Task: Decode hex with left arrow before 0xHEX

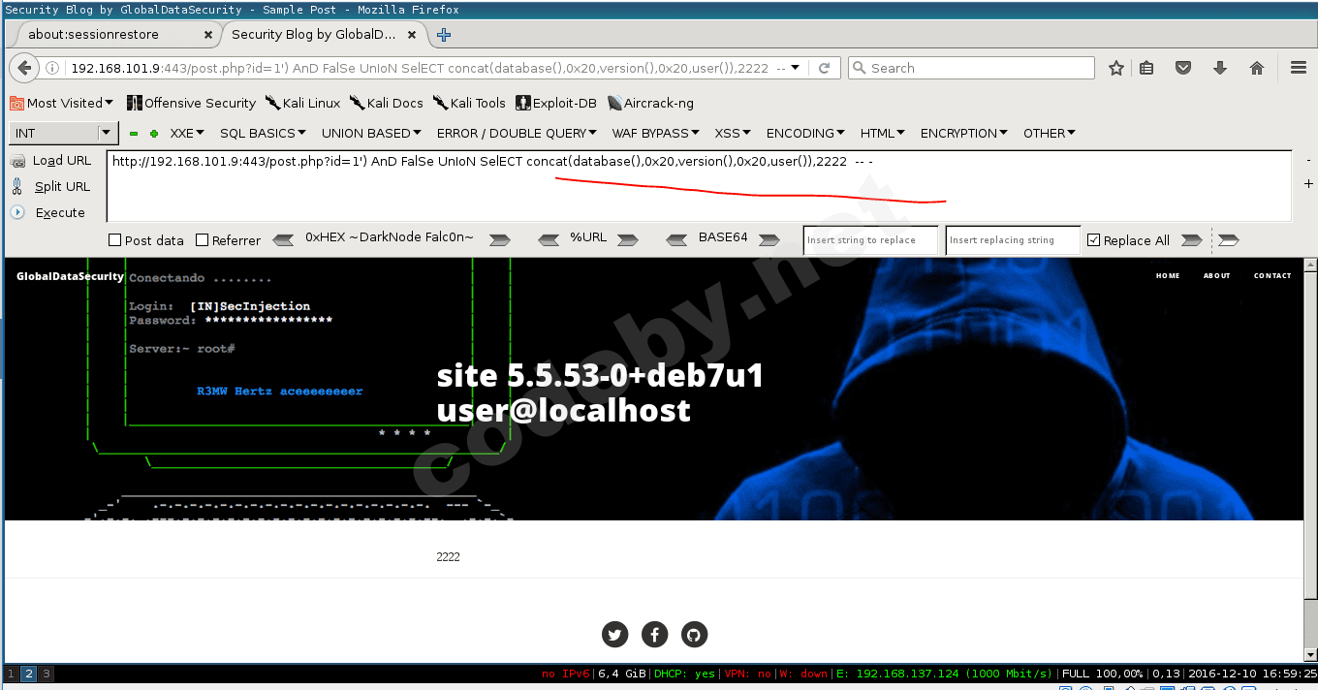Action: click(283, 239)
